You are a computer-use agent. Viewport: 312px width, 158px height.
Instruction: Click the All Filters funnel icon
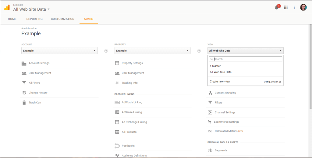pyautogui.click(x=24, y=83)
